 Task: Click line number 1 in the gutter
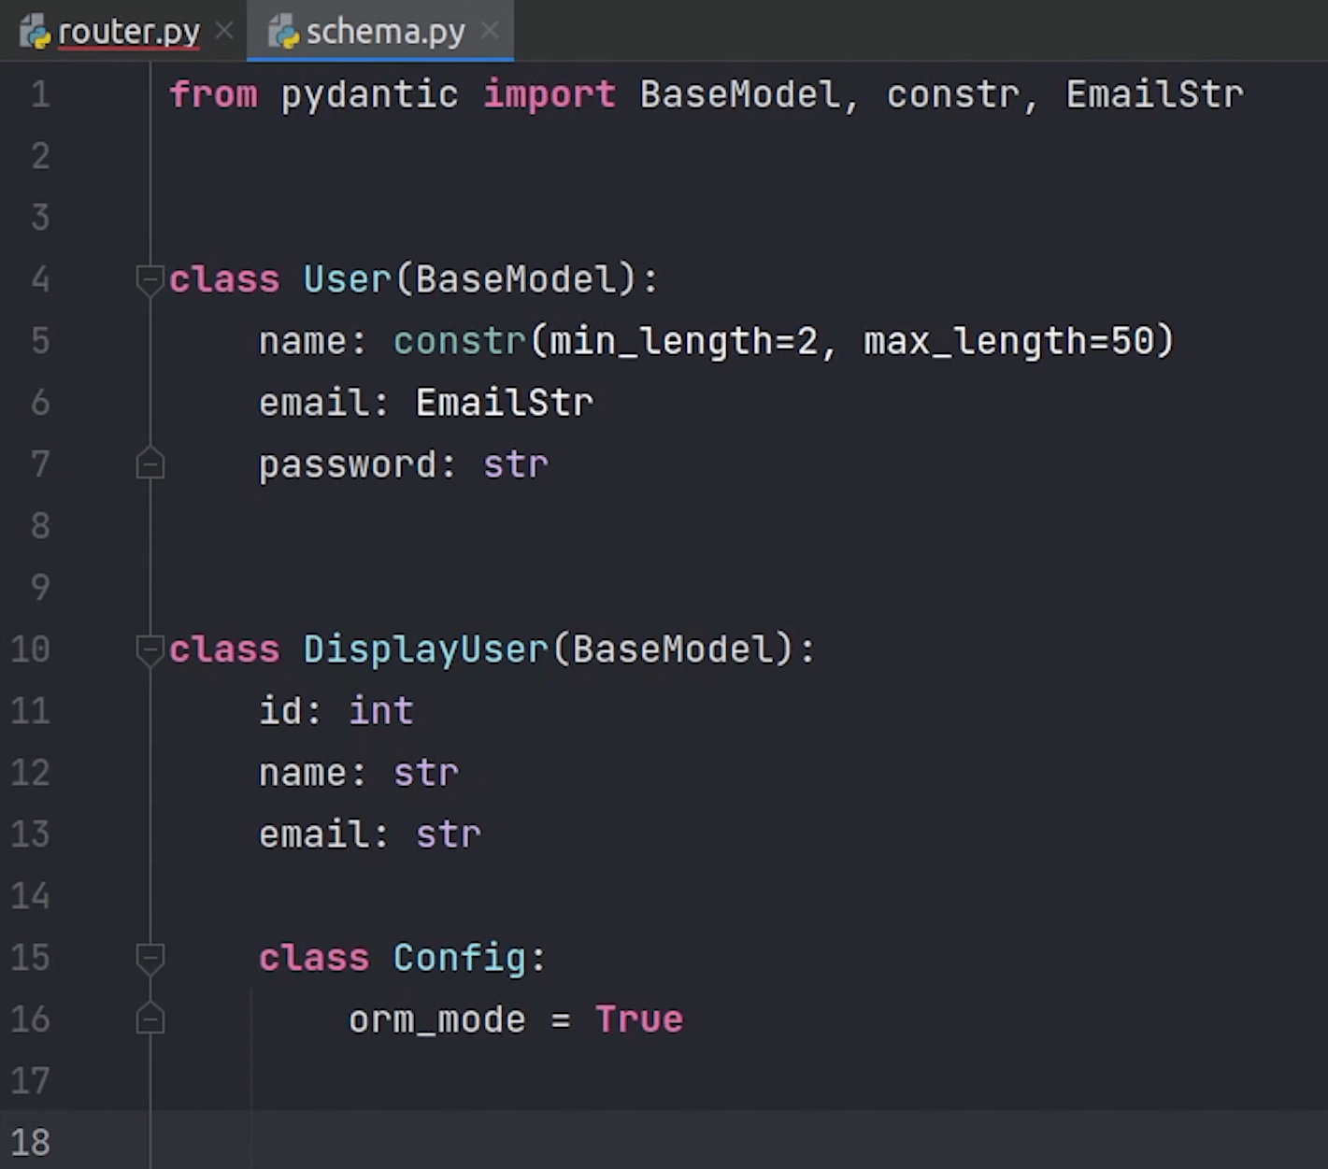40,94
